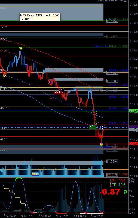This screenshot has width=138, height=218.
Task: Click the large -0.87 pips readout
Action: (110, 192)
